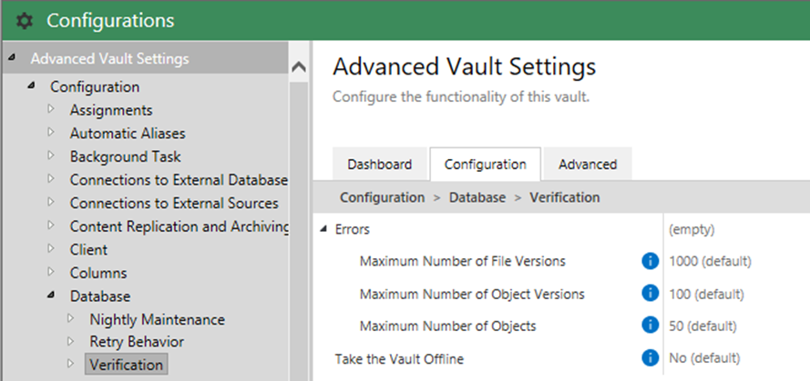Select Database in the tree

(100, 296)
